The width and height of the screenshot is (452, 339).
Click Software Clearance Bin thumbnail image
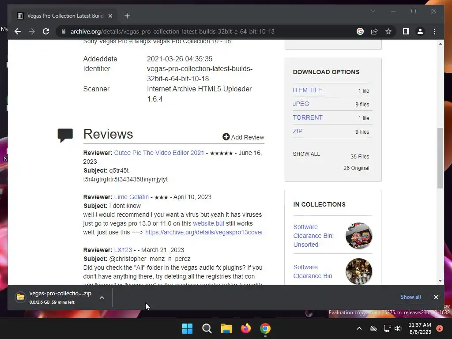pos(358,271)
